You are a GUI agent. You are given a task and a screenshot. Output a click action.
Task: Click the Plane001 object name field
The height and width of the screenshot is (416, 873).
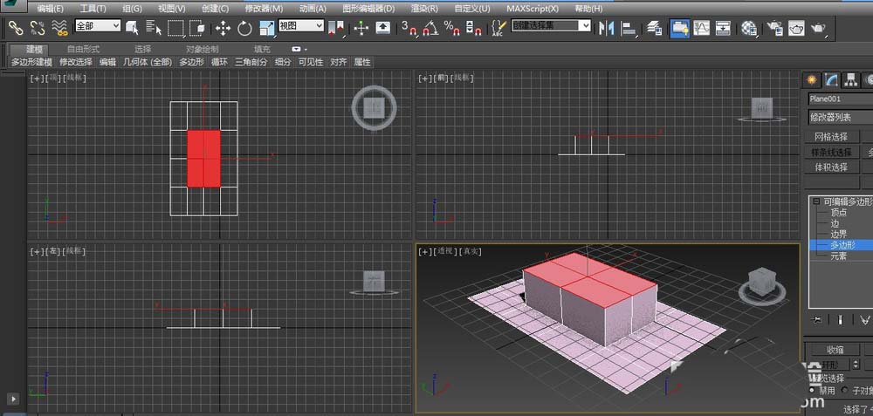coord(840,99)
